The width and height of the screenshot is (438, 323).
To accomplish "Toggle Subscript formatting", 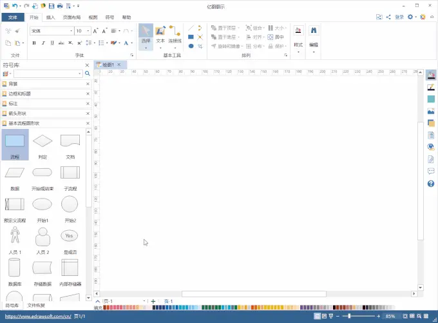I will tap(70, 43).
